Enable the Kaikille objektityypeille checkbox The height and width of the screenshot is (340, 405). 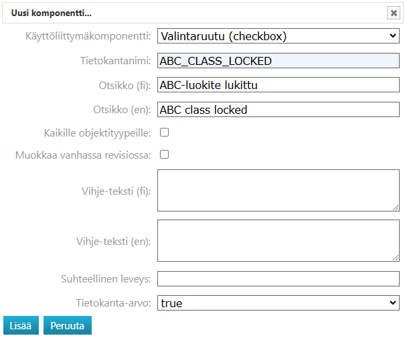164,133
